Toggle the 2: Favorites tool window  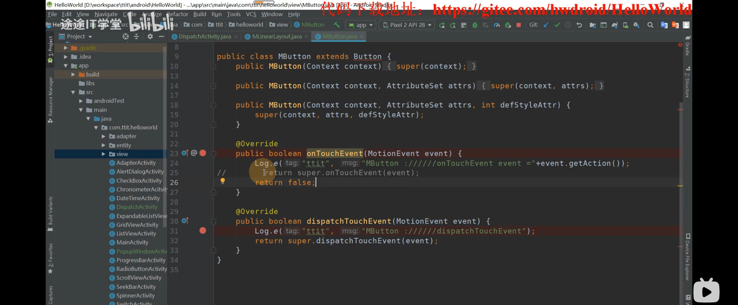(x=50, y=259)
